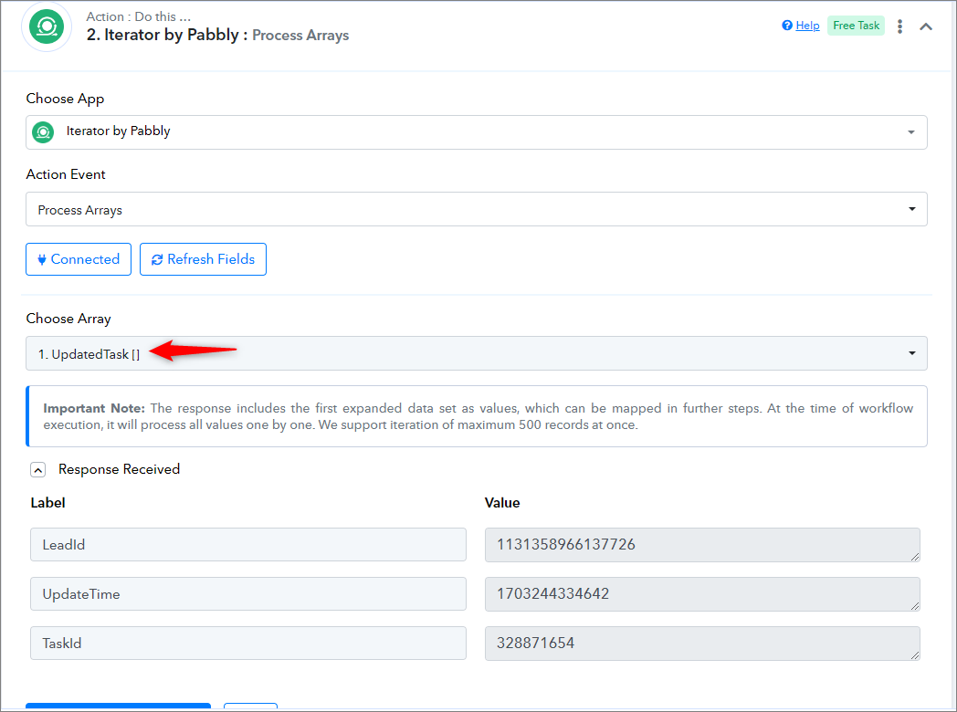
Task: Open the three-dot step options menu
Action: (899, 26)
